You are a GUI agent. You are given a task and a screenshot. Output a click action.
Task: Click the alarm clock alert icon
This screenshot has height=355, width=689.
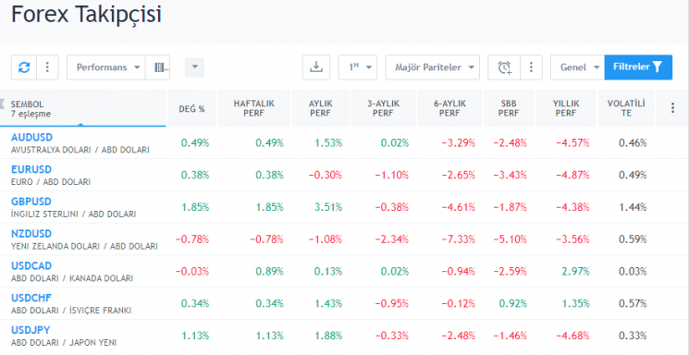pyautogui.click(x=504, y=67)
